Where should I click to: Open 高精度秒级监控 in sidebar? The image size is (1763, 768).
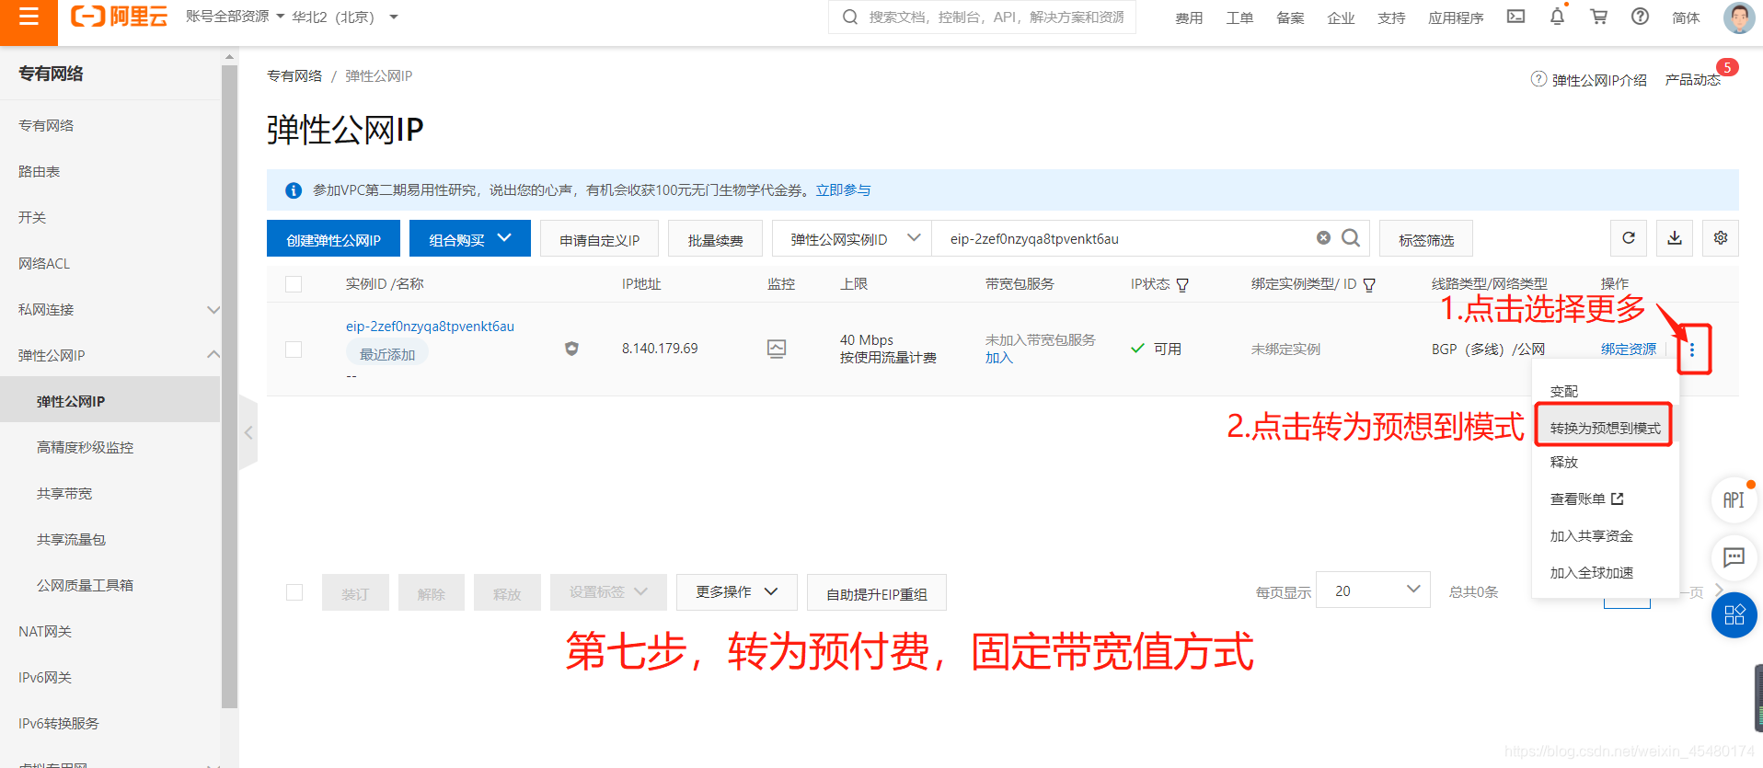click(85, 447)
